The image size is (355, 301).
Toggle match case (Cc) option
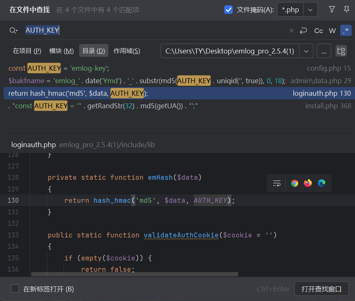[x=318, y=31]
